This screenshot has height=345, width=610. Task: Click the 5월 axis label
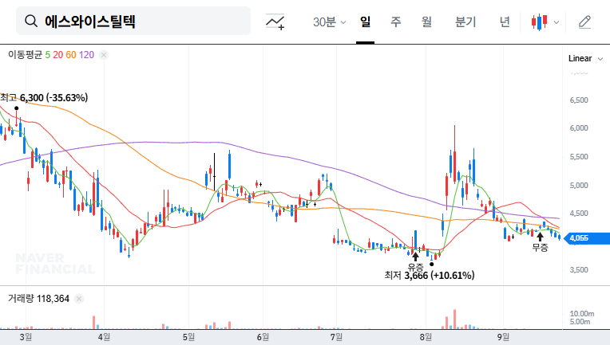coord(188,337)
